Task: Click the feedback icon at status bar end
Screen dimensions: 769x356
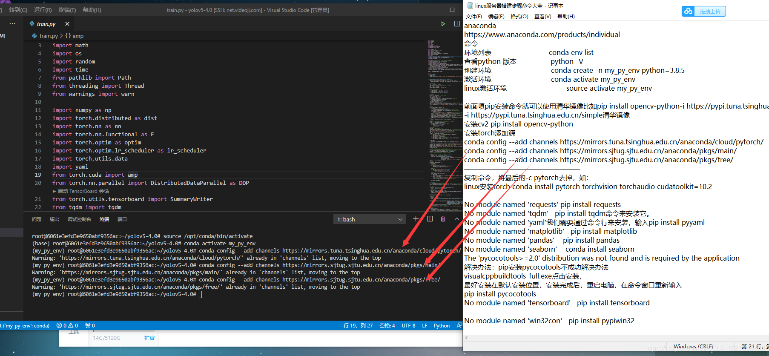Action: tap(459, 325)
